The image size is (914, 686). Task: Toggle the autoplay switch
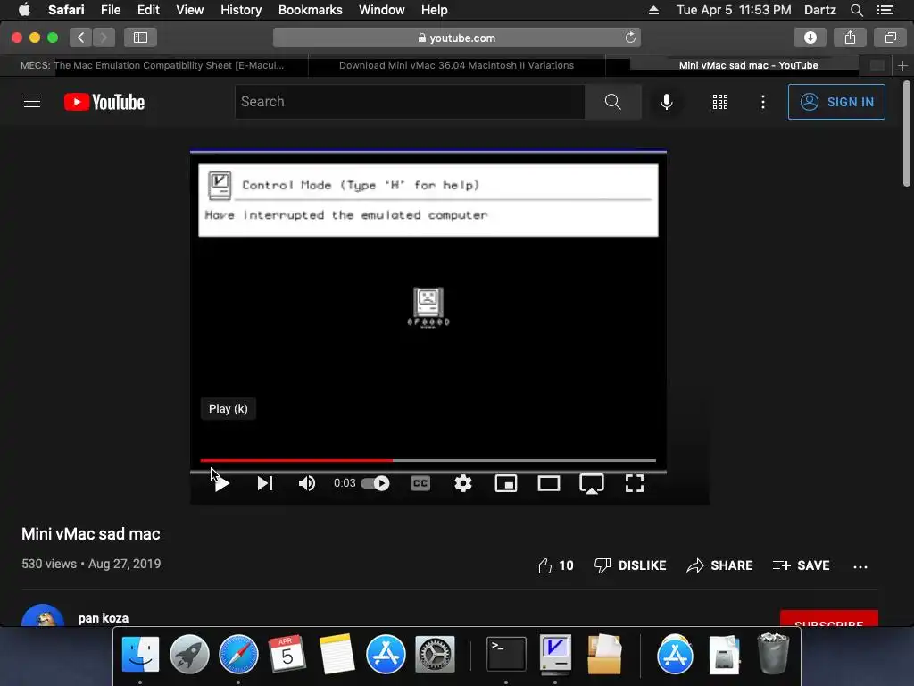376,483
